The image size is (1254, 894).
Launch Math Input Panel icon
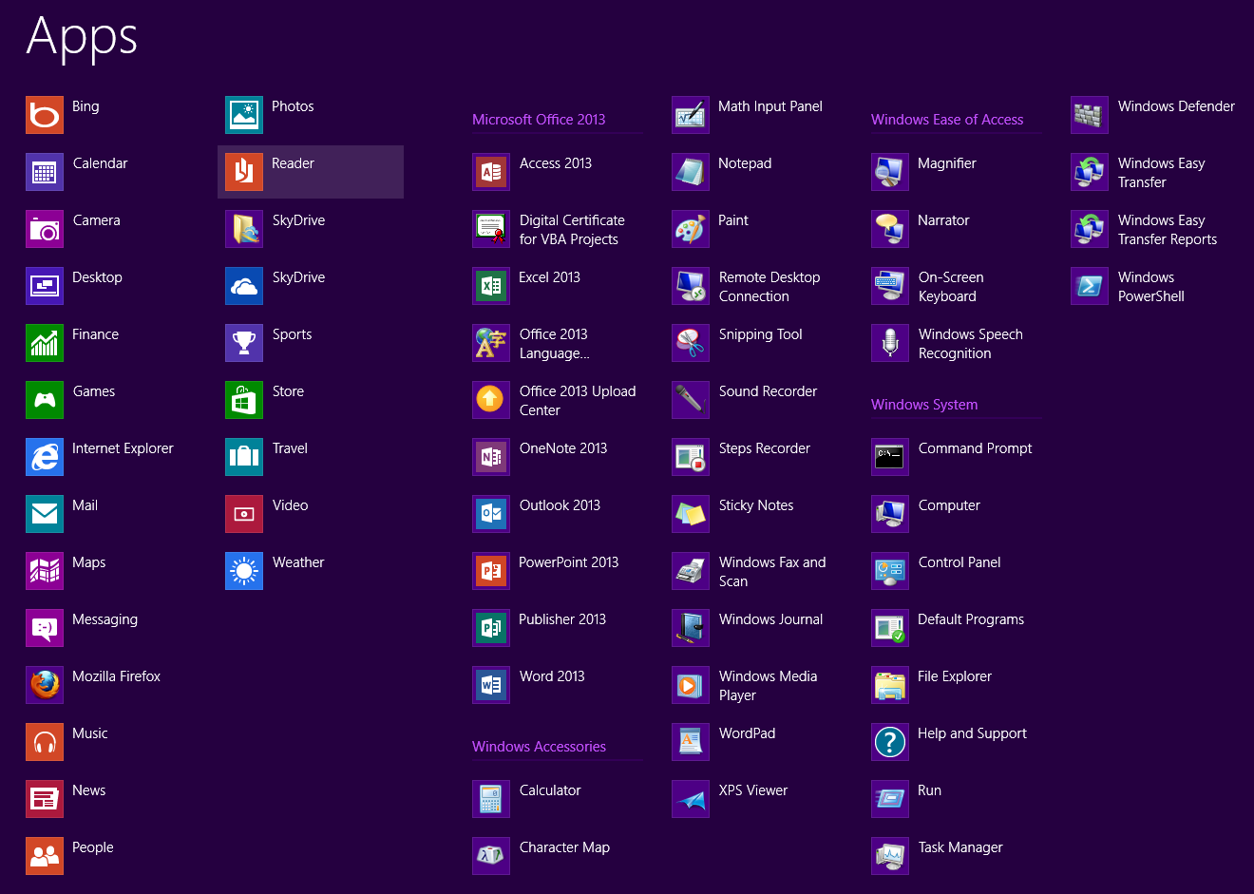pos(691,115)
